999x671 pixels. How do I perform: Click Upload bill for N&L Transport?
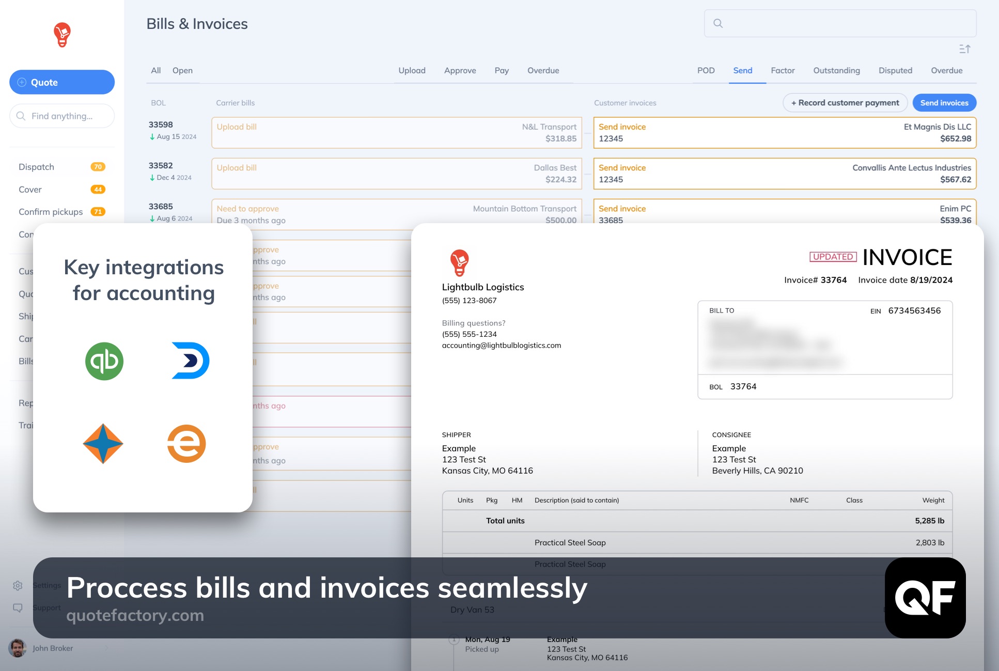[237, 127]
